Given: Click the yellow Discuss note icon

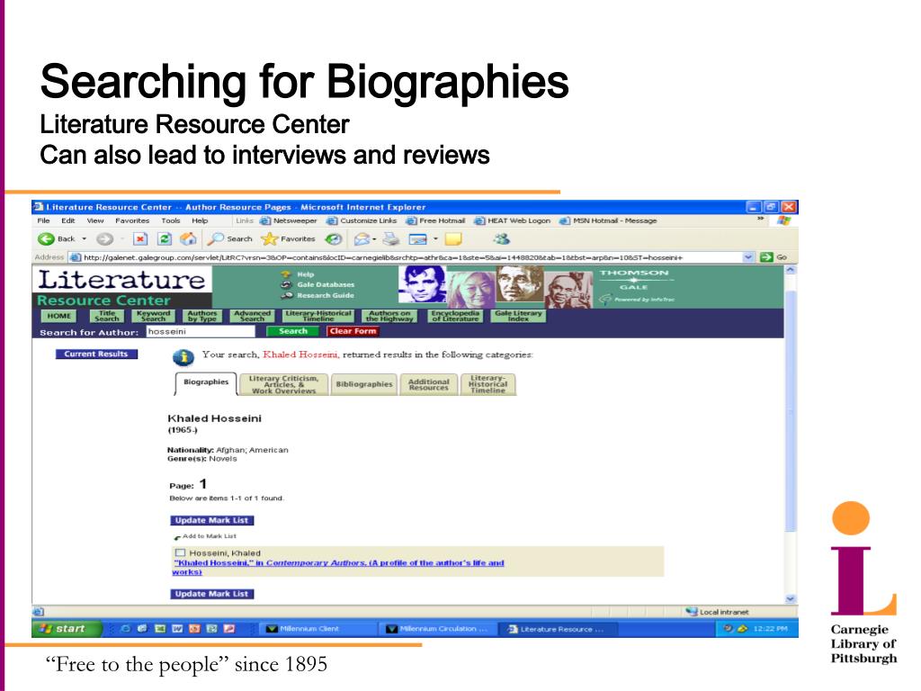Looking at the screenshot, I should (x=453, y=238).
